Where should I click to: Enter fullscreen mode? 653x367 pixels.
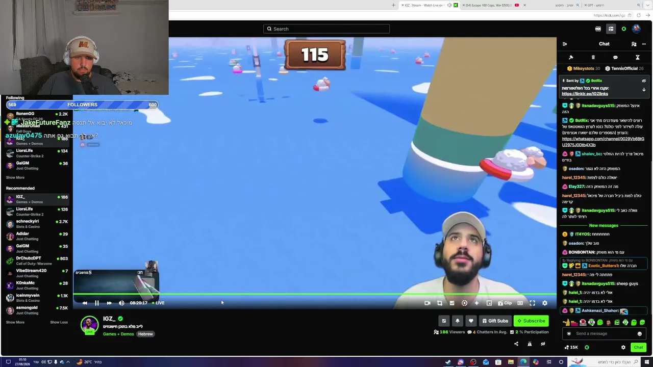click(532, 303)
